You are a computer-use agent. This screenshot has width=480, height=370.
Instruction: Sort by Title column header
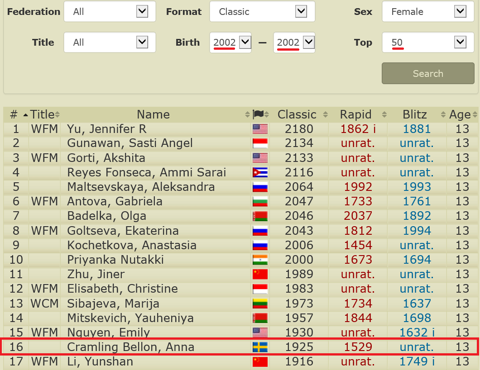click(x=43, y=114)
